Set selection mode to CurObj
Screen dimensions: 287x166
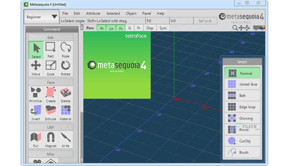tap(242, 141)
